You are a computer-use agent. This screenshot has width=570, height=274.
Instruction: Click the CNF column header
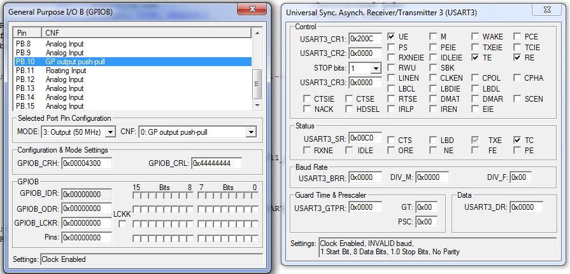tap(146, 32)
